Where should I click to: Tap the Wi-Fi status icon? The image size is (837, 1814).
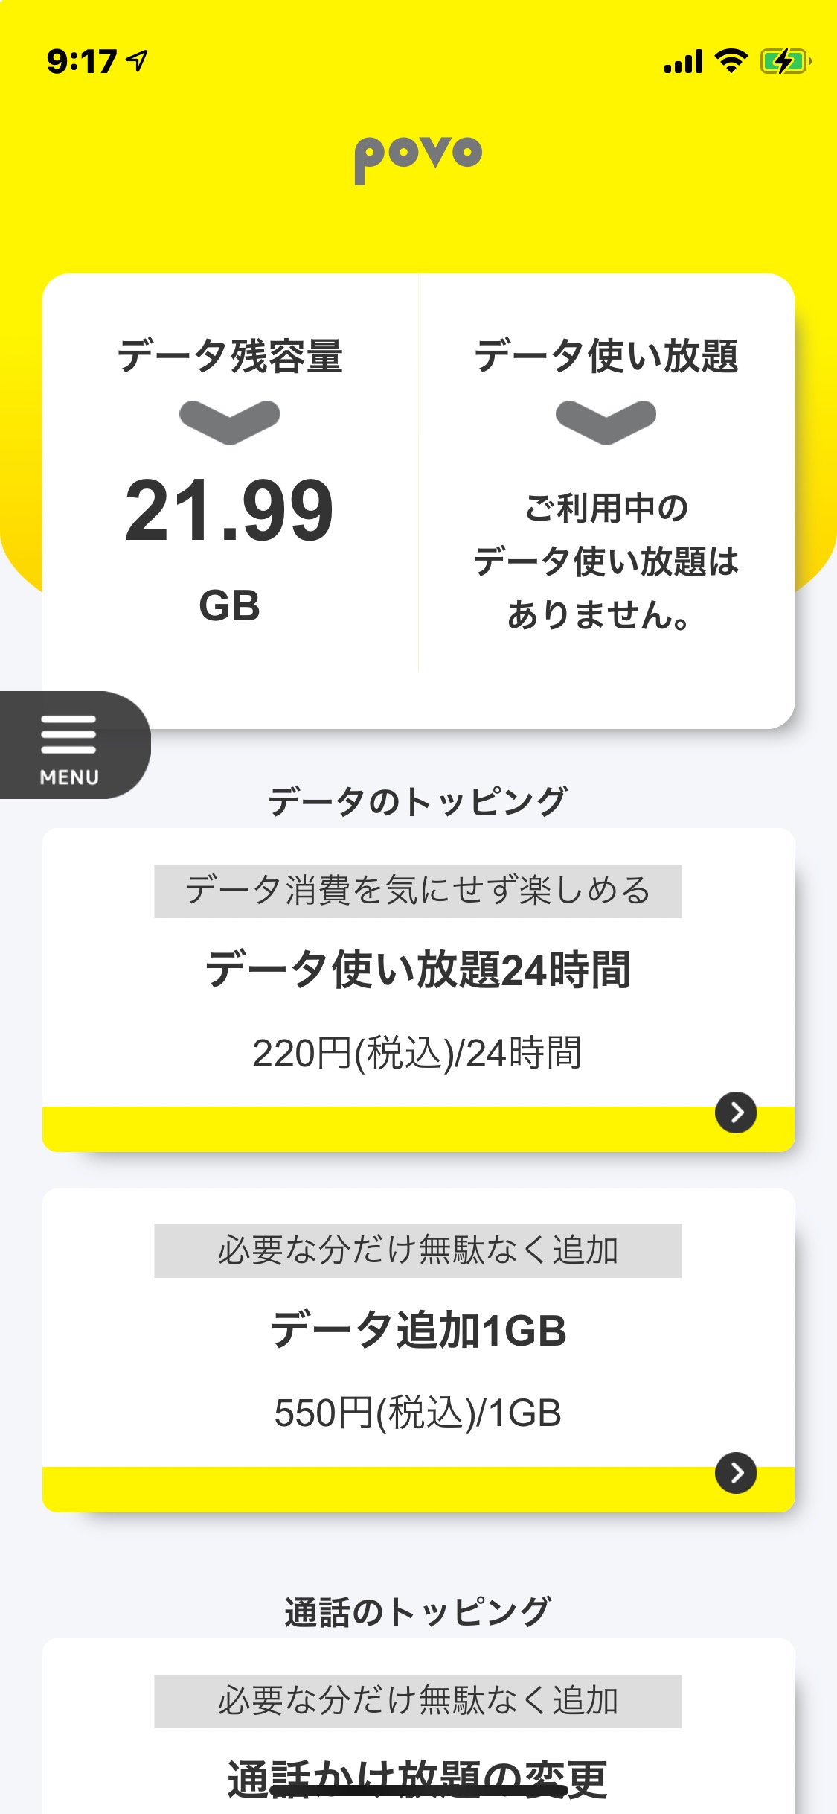pos(731,61)
